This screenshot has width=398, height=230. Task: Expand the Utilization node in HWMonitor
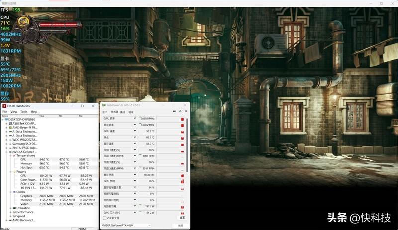[10, 208]
